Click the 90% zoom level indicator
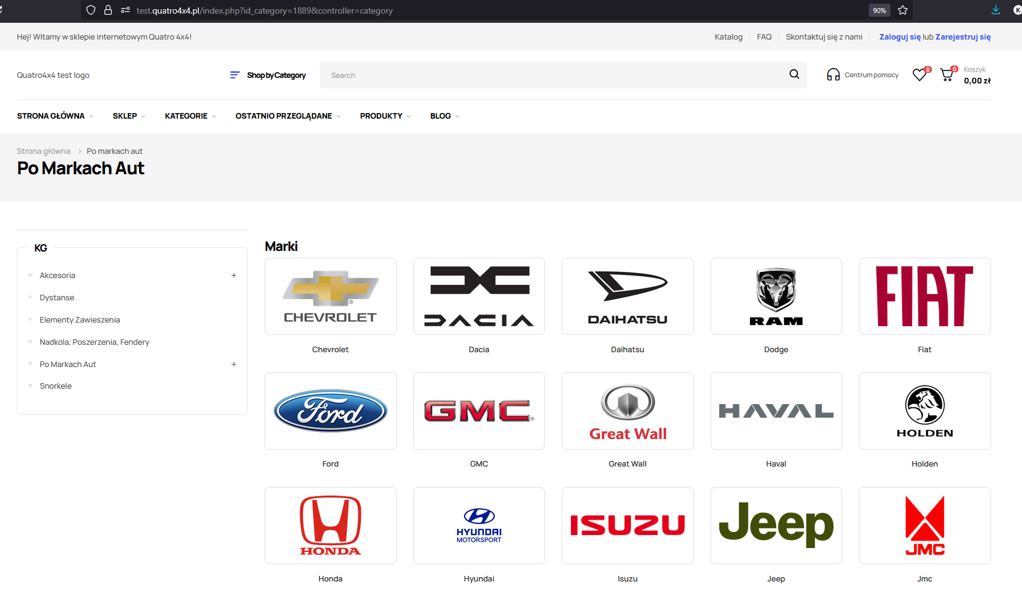 879,11
